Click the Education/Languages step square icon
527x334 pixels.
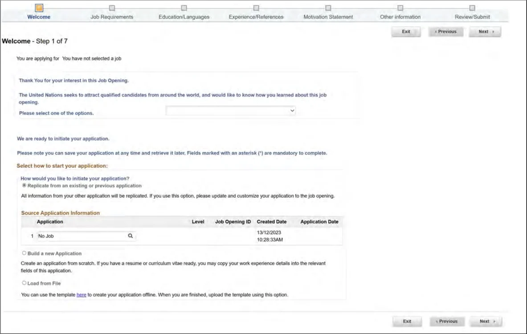(184, 8)
